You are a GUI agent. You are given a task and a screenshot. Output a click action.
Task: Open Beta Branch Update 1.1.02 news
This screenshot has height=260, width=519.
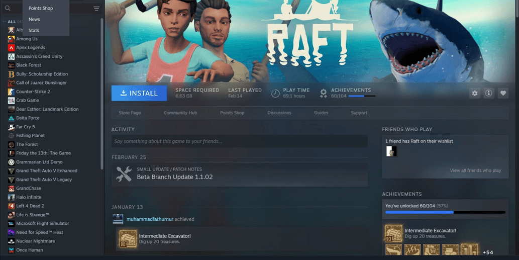coord(175,177)
